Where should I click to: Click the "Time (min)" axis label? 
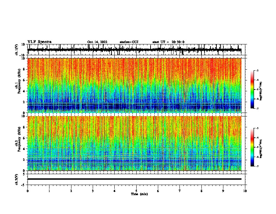point(139,194)
